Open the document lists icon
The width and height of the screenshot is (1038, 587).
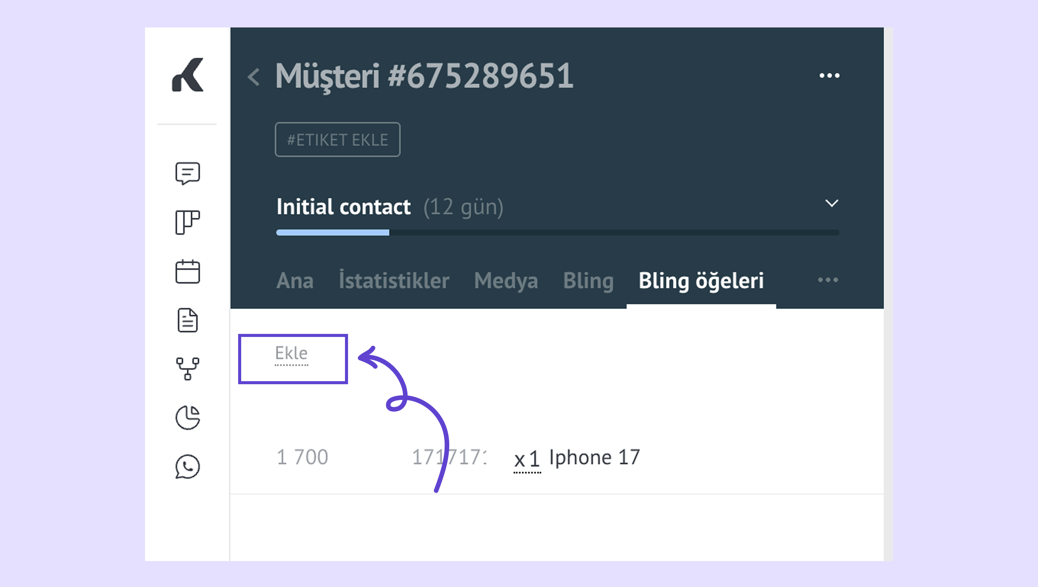click(188, 320)
